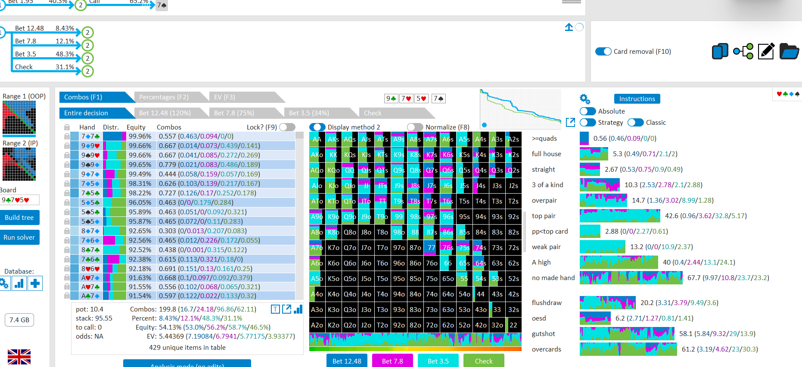Open the database bar chart icon
The width and height of the screenshot is (802, 367).
click(19, 284)
